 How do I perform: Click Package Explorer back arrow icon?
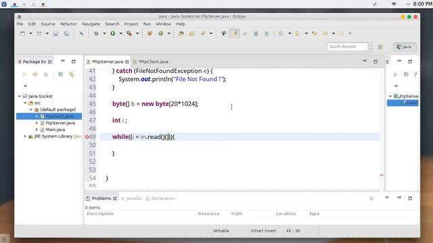click(24, 74)
